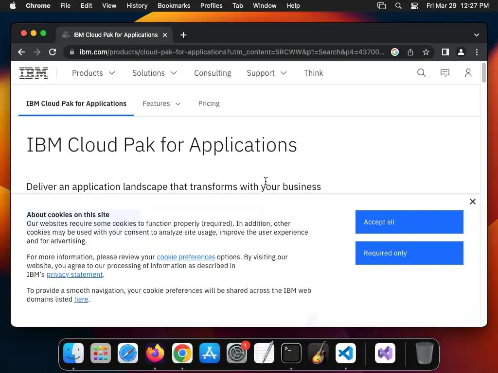Screen dimensions: 498x373
Task: Open the IBM chat icon
Action: pyautogui.click(x=445, y=73)
